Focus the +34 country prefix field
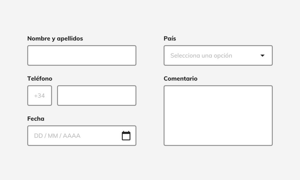The width and height of the screenshot is (300, 180). [x=40, y=96]
